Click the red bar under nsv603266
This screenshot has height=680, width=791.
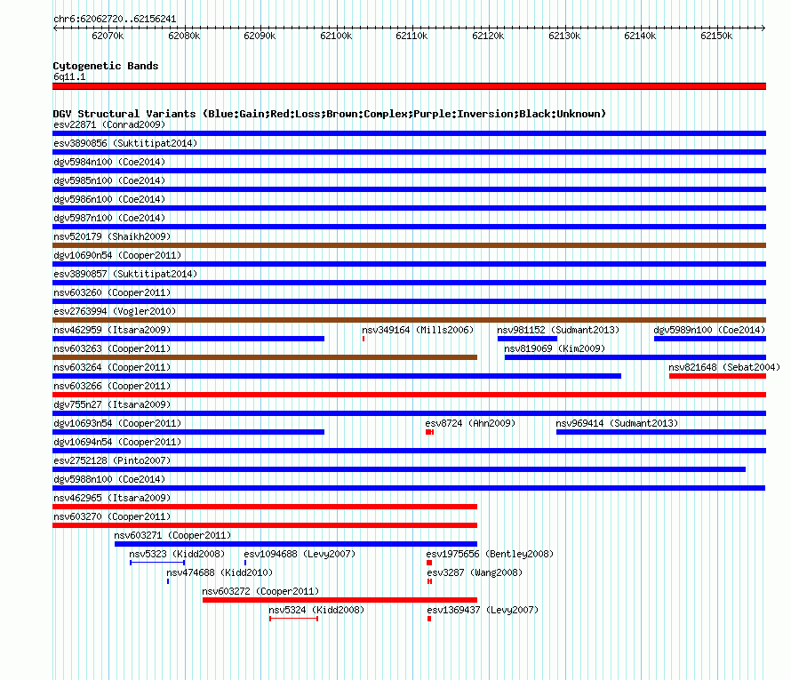point(409,395)
